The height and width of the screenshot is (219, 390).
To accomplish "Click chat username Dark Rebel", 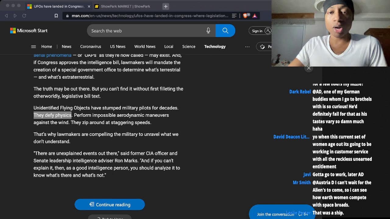I will 300,92.
